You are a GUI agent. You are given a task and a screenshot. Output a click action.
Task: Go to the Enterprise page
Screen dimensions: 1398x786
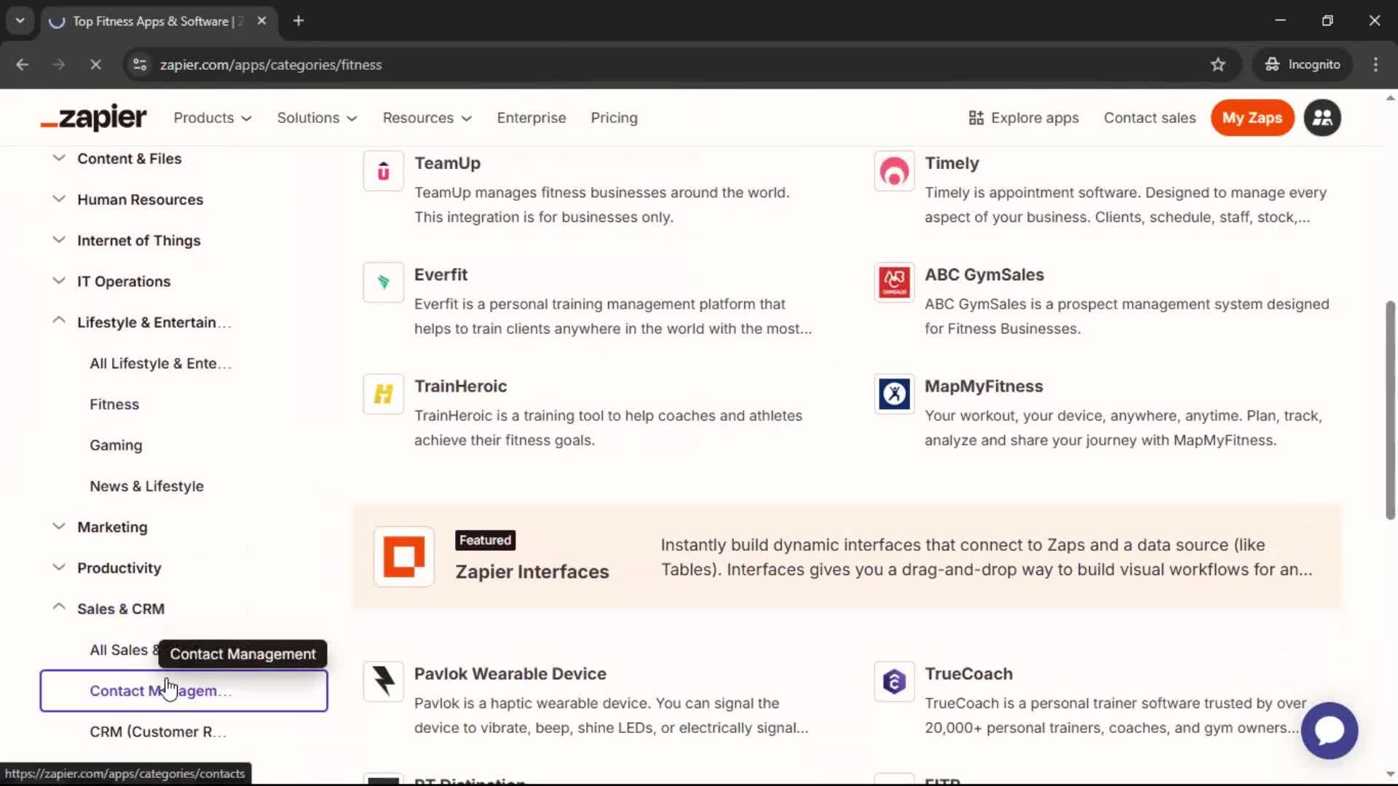point(532,118)
